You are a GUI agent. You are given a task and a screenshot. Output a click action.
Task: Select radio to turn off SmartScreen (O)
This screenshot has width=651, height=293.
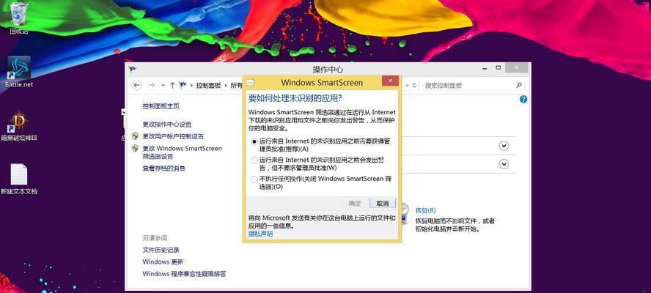tap(254, 179)
